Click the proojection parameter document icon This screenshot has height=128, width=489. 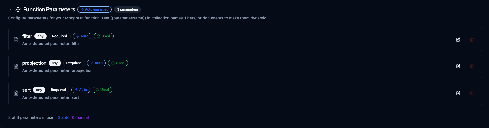tap(16, 66)
